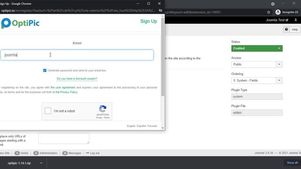Click the Visitor count in footer

(22, 153)
